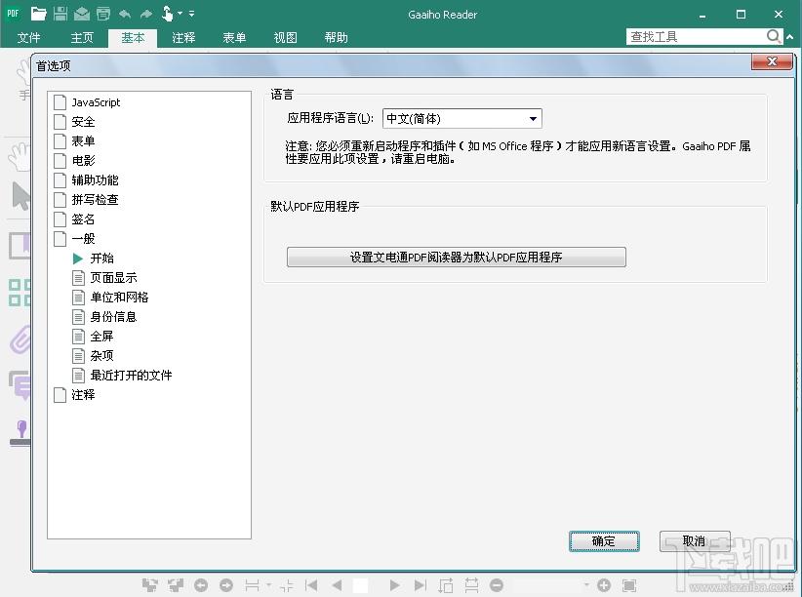Open the attachments paperclip panel

tap(20, 340)
